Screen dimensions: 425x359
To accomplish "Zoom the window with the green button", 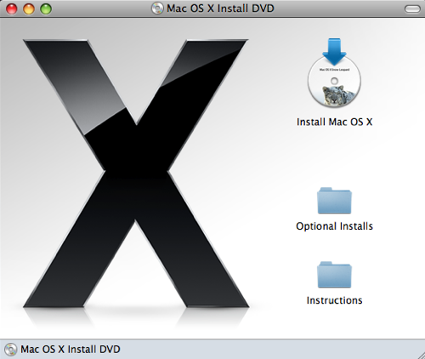I will pos(46,9).
